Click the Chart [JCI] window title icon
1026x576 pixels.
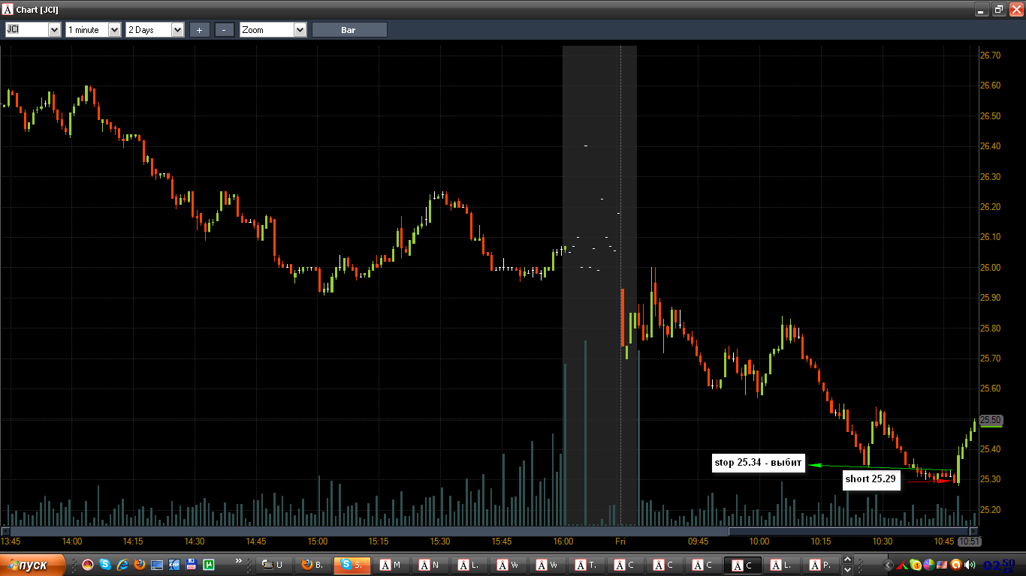click(7, 9)
